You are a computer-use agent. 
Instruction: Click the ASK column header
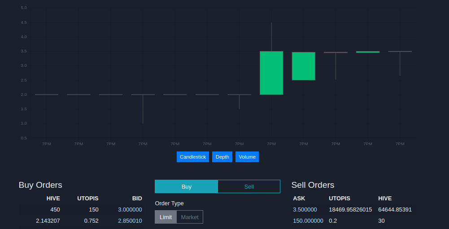tap(299, 199)
